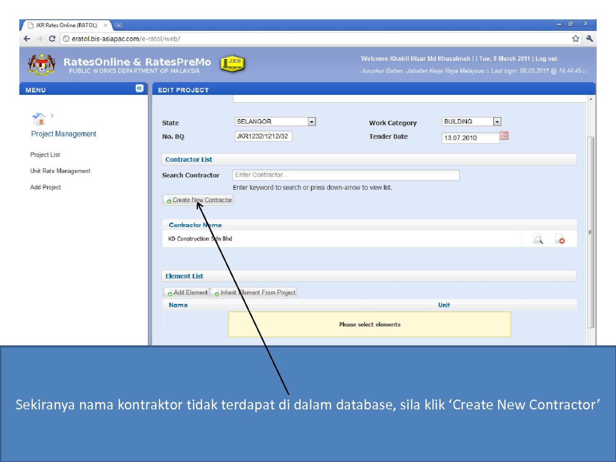Click the breadcrumb chevron beside home icon
616x462 pixels.
pos(52,115)
